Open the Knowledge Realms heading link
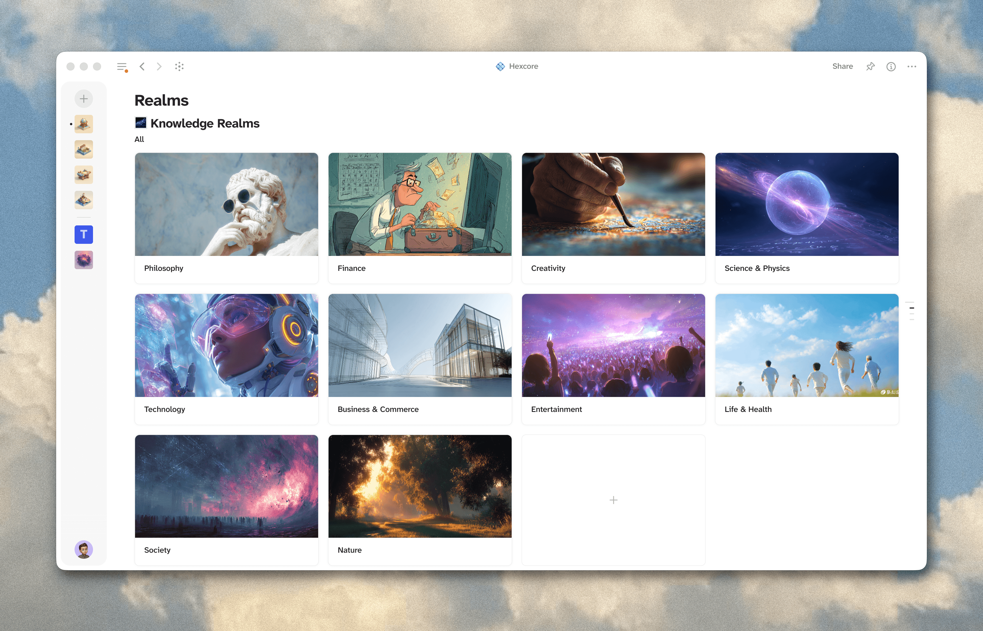983x631 pixels. tap(204, 123)
